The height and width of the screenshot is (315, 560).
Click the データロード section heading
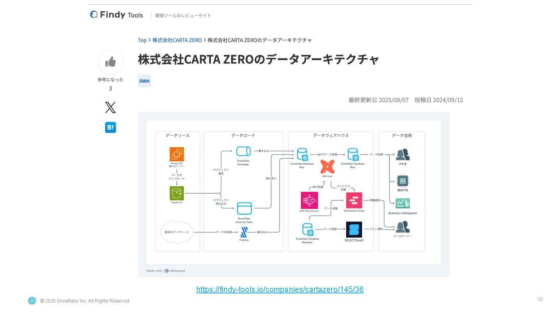click(x=243, y=135)
